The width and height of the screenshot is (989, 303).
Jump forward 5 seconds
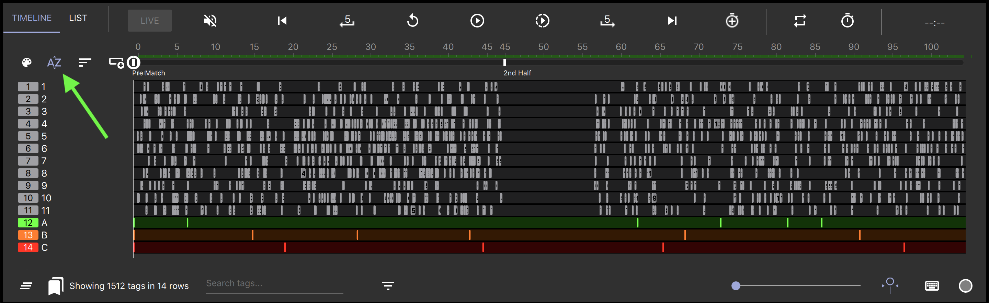607,20
